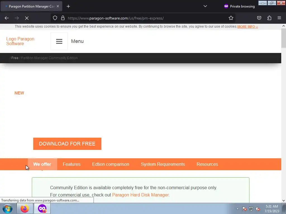The width and height of the screenshot is (286, 214).
Task: Open the network status tray icon
Action: (x=251, y=209)
